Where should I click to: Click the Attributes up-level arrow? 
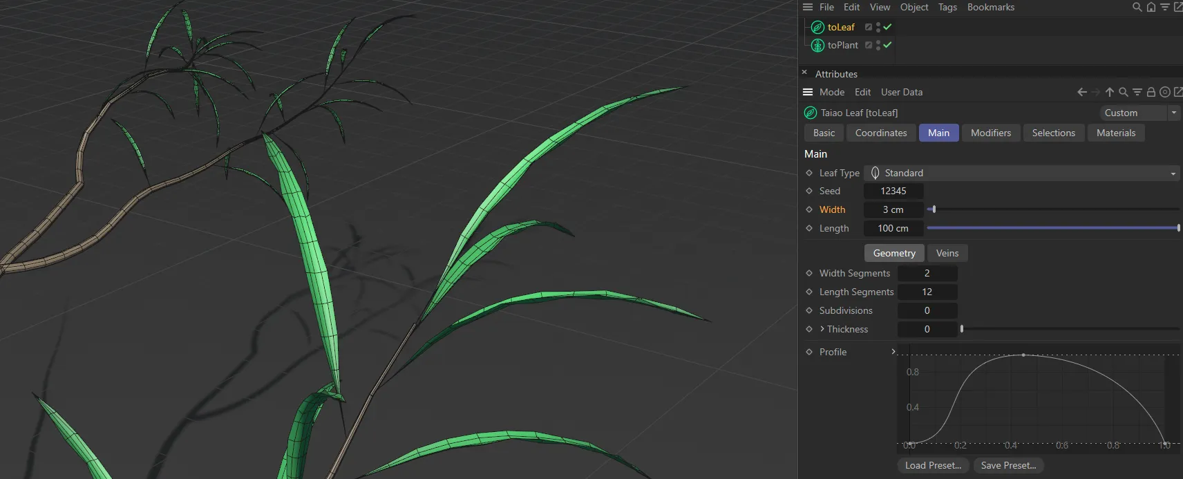coord(1110,92)
